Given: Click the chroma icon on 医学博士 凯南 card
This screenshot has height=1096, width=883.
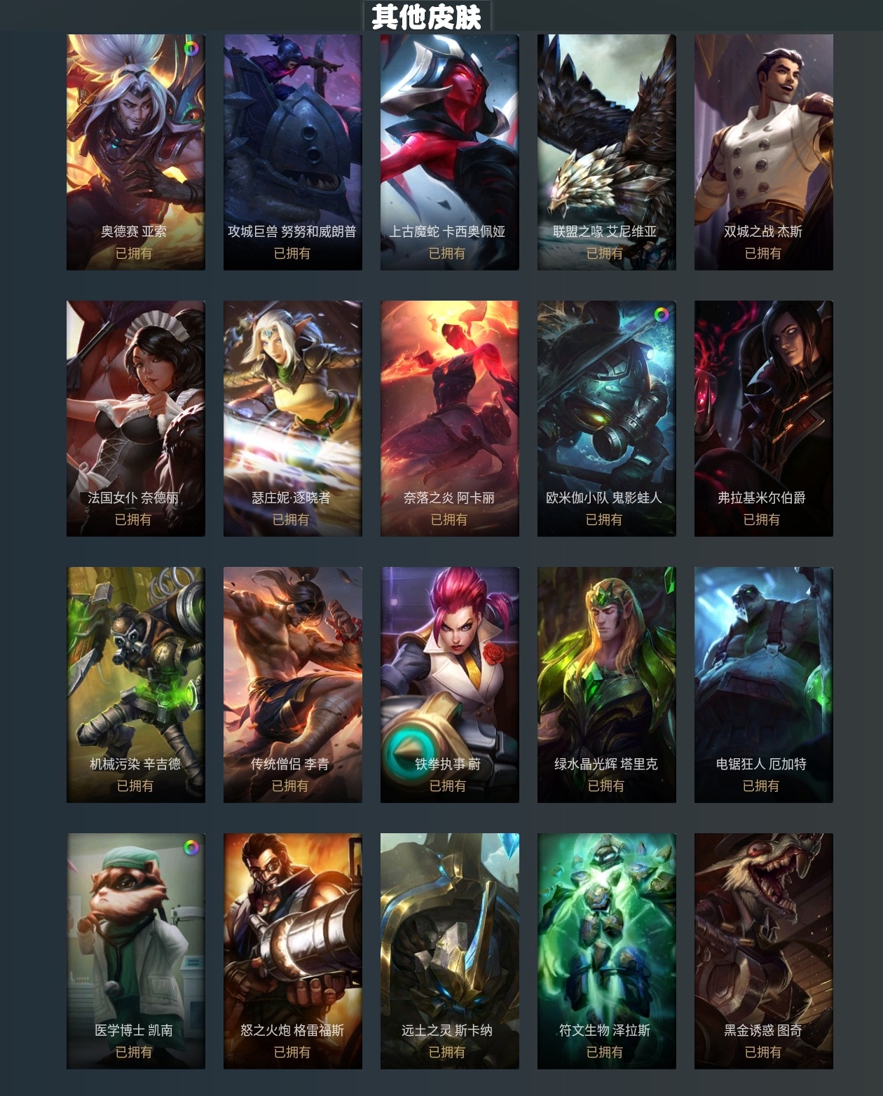Looking at the screenshot, I should click(191, 847).
